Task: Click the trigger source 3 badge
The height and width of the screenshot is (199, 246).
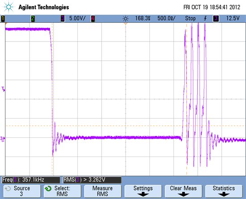Action: 216,18
